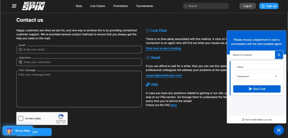Click the support@needforspin.com email link
Viewport: 288px width, 138px height.
point(164,76)
